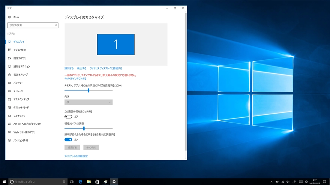Toggle この画面の回転をロックする switch

(68, 117)
